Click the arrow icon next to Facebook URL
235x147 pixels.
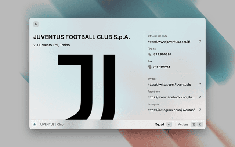(200, 97)
